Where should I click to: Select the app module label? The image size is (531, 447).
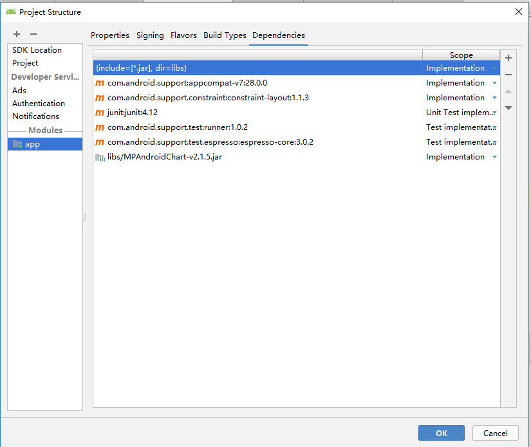[x=33, y=144]
